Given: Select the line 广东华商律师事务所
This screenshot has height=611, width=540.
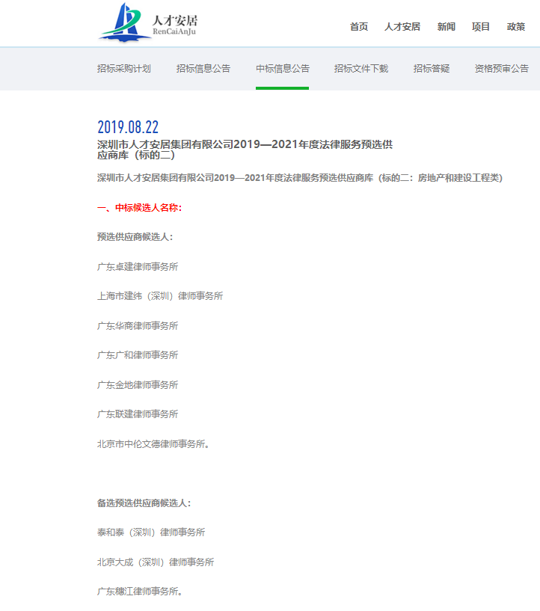Looking at the screenshot, I should [138, 326].
